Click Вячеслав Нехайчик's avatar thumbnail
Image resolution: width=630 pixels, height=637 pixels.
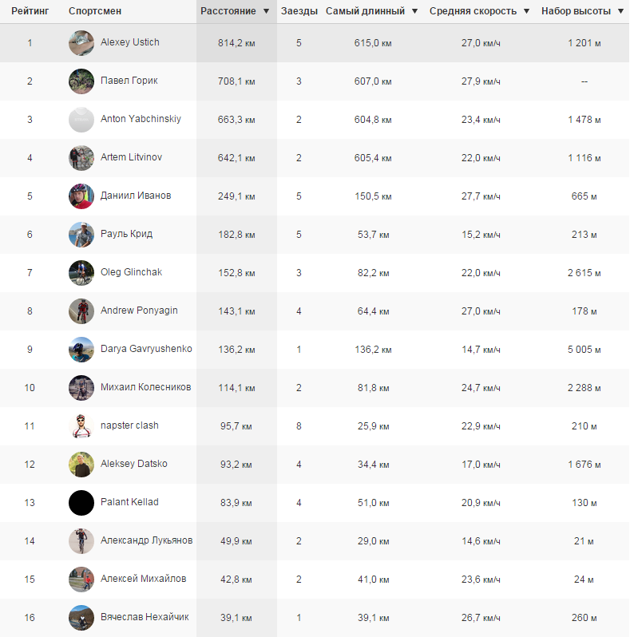(81, 618)
